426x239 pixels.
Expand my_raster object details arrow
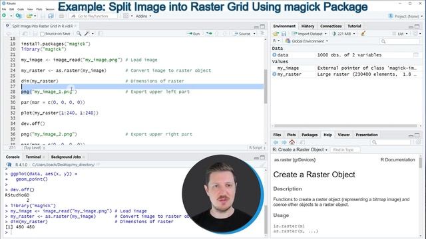tap(274, 74)
